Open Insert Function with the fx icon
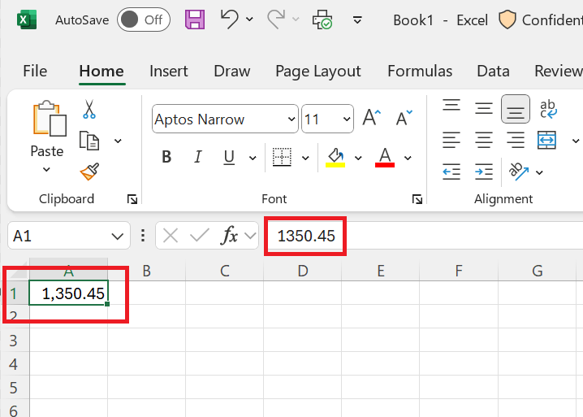The image size is (583, 417). tap(229, 236)
